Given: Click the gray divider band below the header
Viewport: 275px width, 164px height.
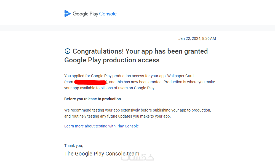Looking at the screenshot, I should [137, 28].
